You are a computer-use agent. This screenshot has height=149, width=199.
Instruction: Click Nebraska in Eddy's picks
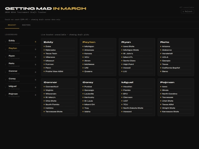[50, 50]
